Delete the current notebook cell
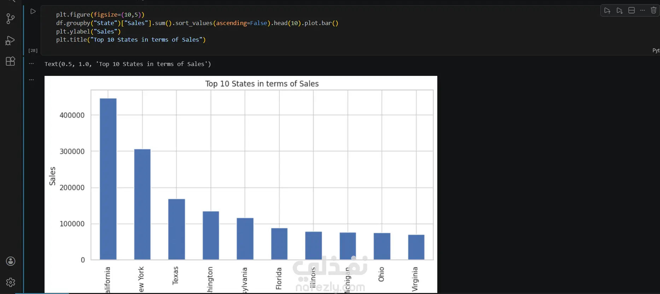 [654, 11]
